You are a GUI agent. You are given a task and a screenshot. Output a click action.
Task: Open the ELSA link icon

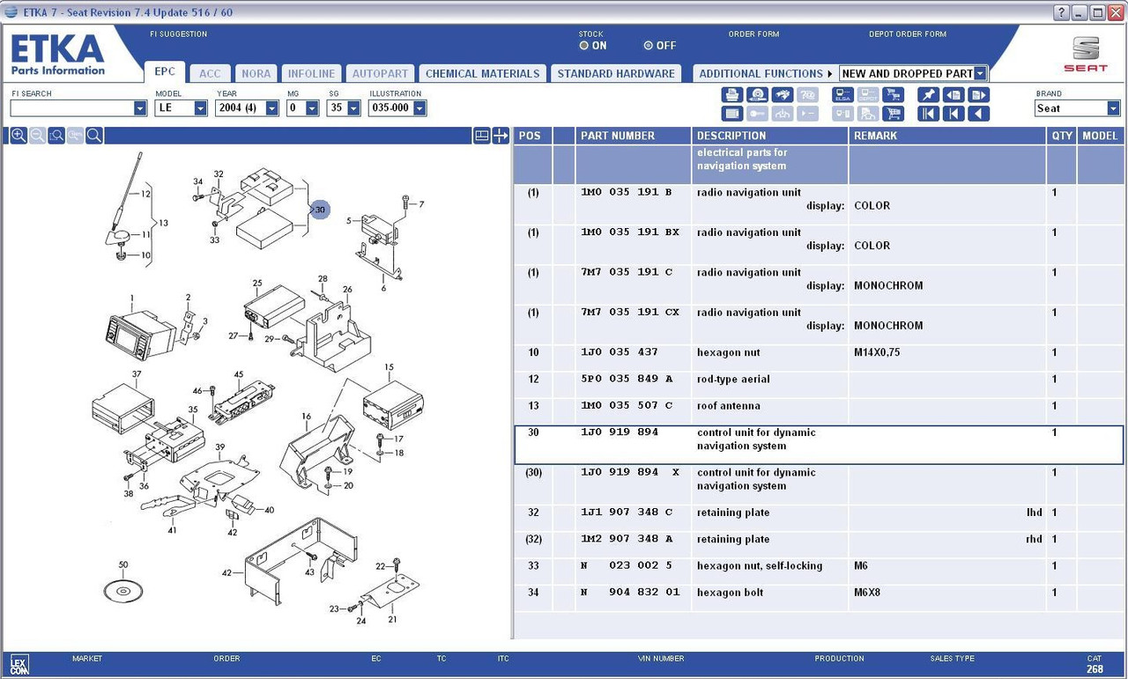(x=842, y=95)
